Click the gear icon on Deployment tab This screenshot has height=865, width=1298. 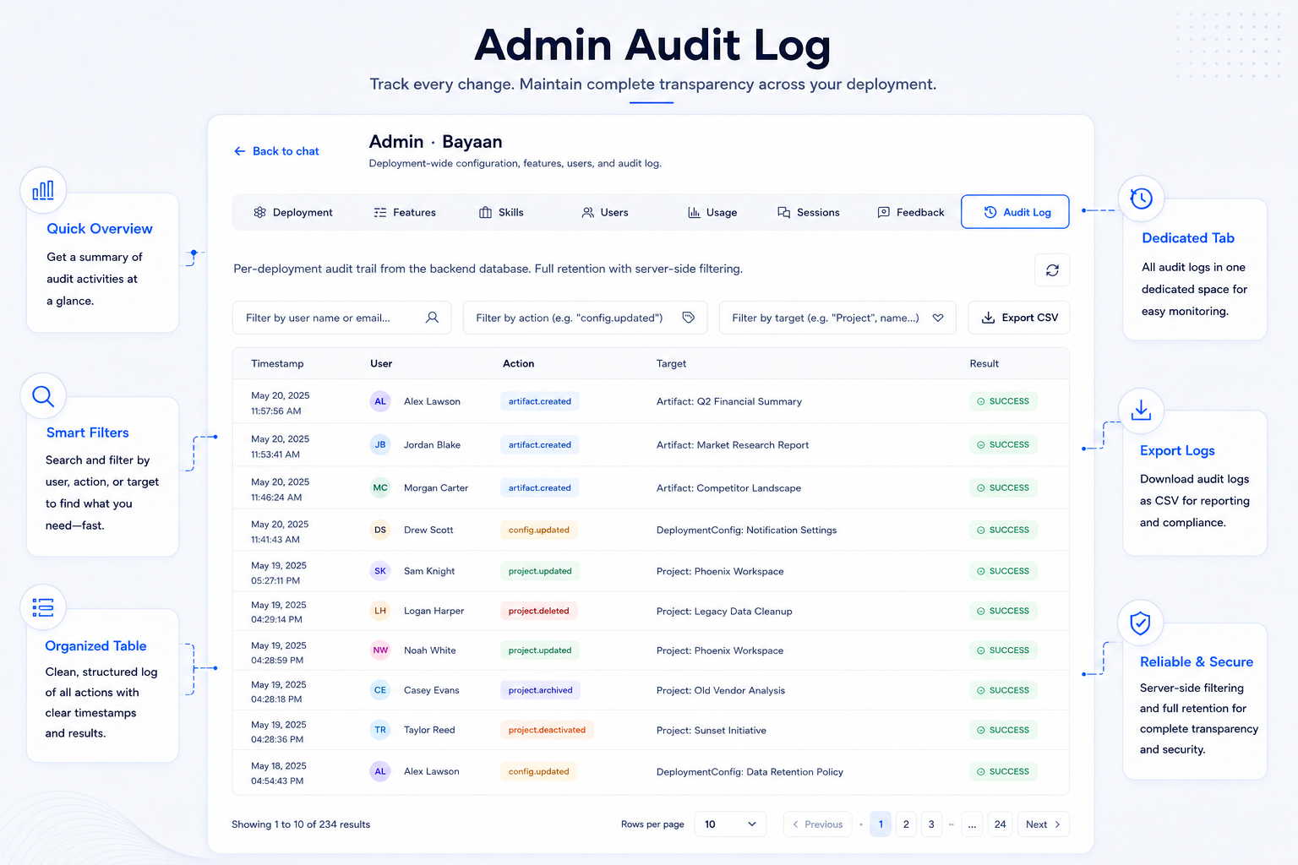(259, 212)
